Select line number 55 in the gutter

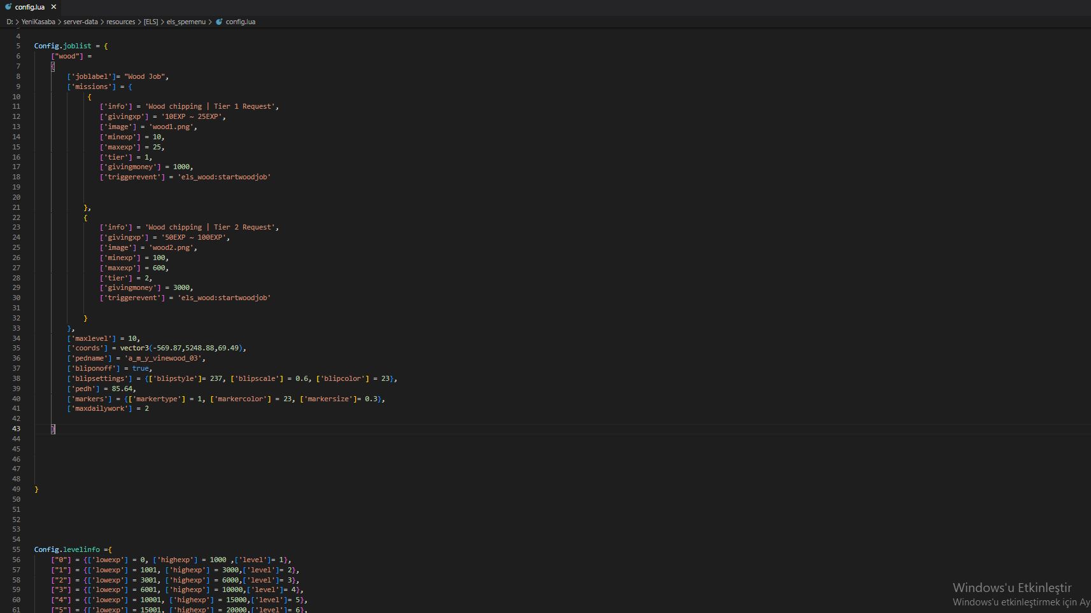coord(16,549)
